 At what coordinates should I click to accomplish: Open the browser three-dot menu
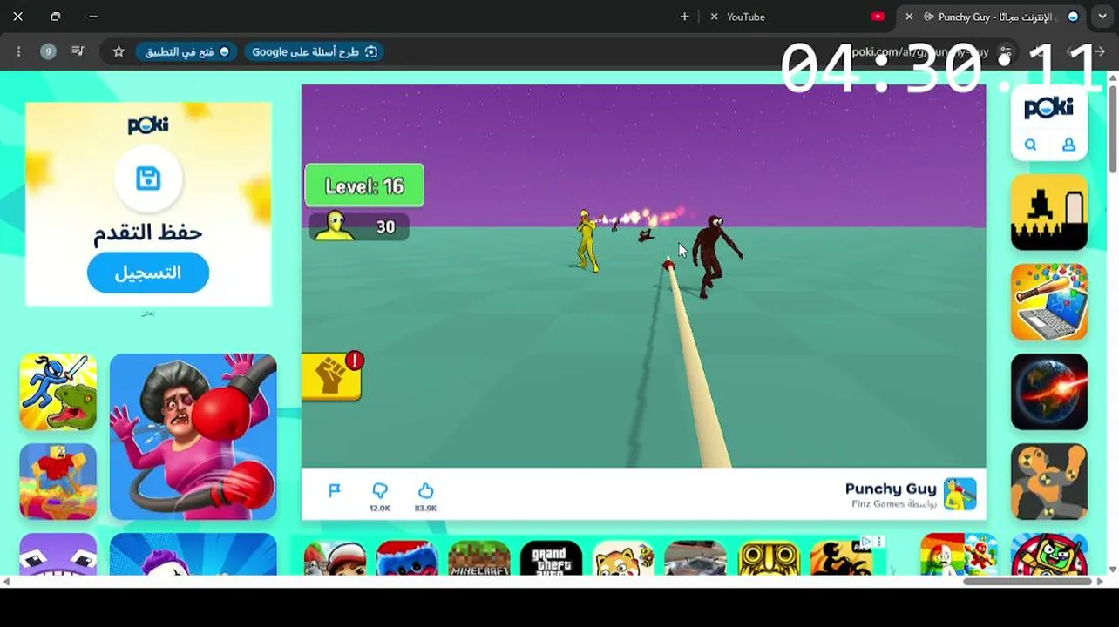[x=18, y=52]
